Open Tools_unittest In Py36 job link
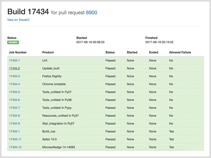The width and height of the screenshot is (211, 158). pos(14,100)
